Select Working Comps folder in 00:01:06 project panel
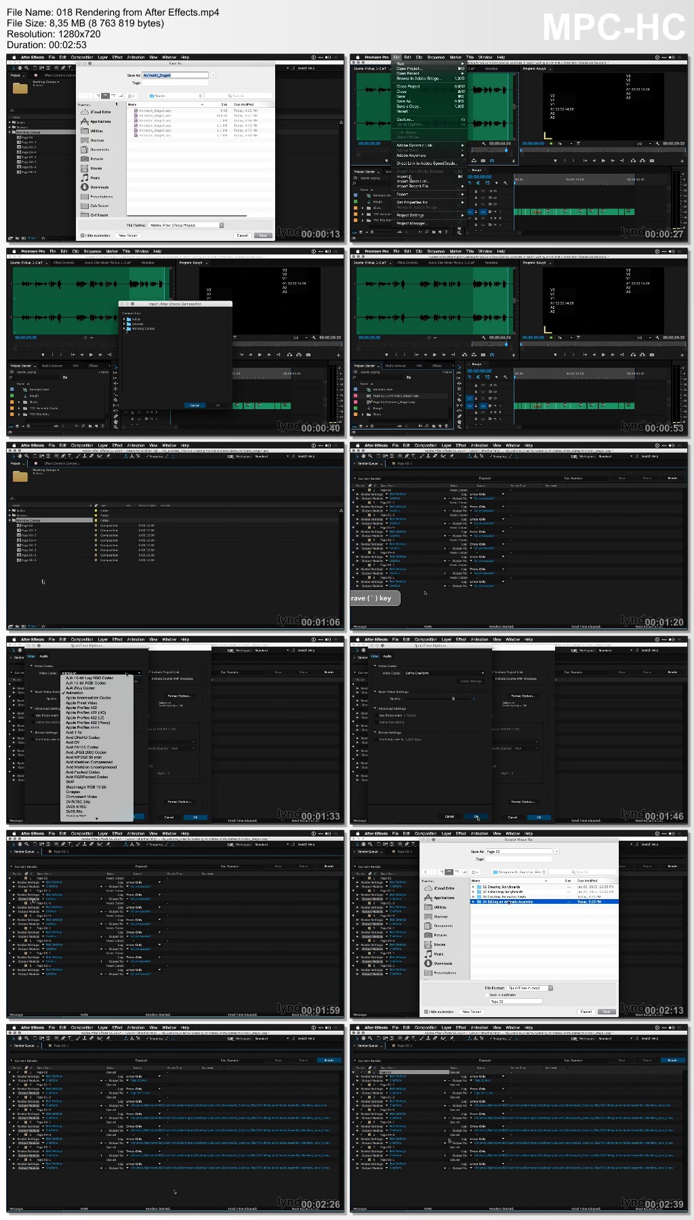Image resolution: width=694 pixels, height=1220 pixels. pyautogui.click(x=51, y=520)
